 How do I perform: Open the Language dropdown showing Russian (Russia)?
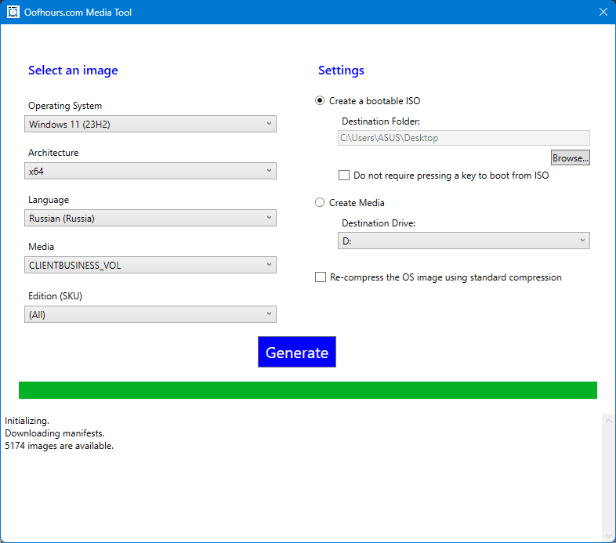coord(150,218)
